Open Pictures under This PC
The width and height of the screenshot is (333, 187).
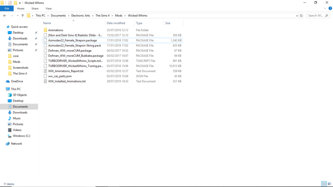coord(18,124)
